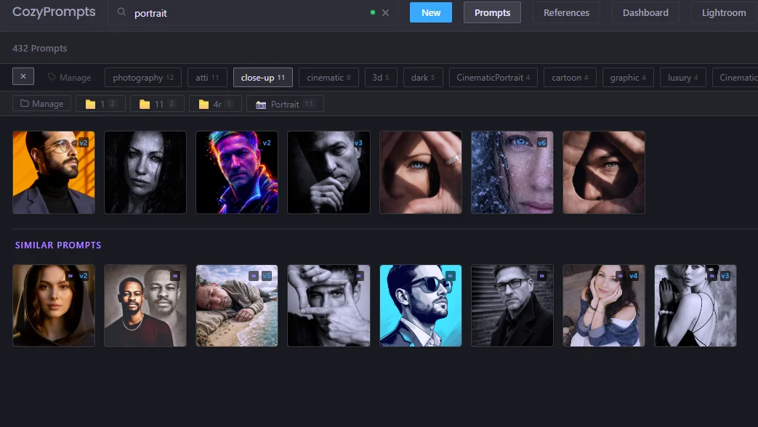Clear the portrait search with the X
This screenshot has height=427, width=758.
point(385,13)
